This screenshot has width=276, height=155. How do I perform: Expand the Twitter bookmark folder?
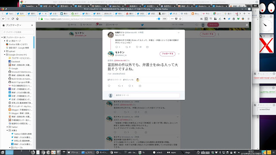[x=7, y=127]
